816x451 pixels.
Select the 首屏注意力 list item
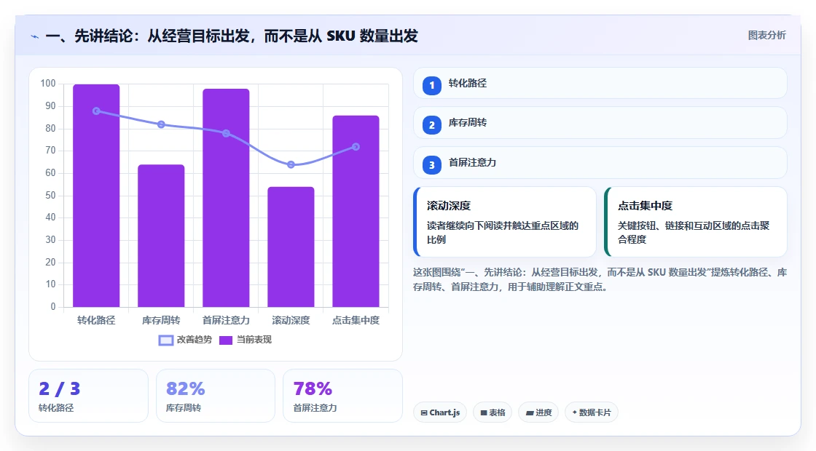[x=600, y=163]
